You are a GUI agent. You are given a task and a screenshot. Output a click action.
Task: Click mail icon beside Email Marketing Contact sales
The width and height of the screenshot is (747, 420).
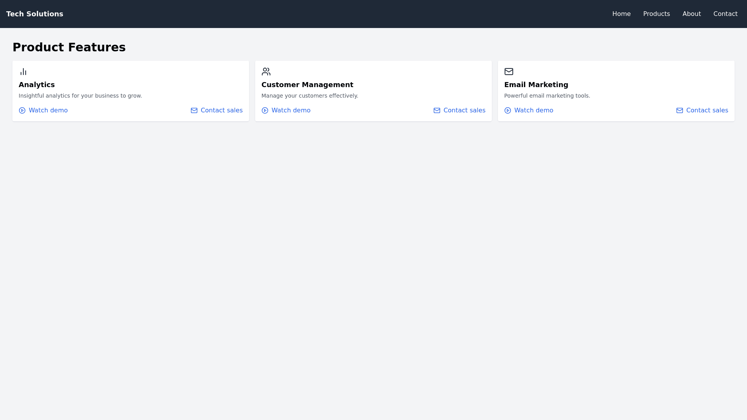(680, 110)
